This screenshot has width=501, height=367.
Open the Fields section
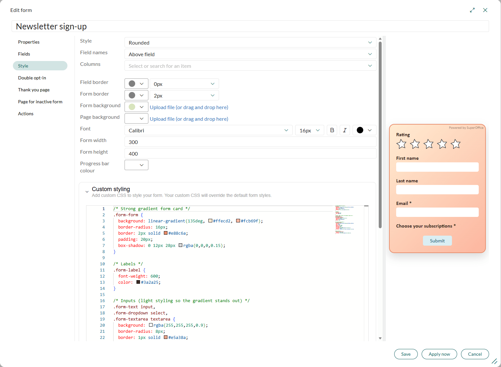(x=24, y=54)
